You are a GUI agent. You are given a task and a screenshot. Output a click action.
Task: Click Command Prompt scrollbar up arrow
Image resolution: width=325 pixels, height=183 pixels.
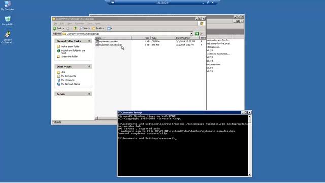coord(249,116)
